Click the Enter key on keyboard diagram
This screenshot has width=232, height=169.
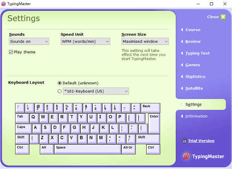point(154,123)
